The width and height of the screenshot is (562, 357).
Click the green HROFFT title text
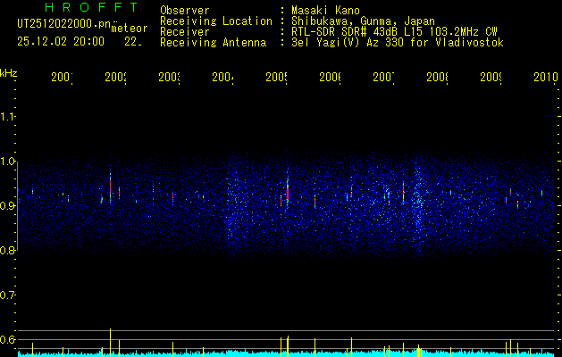91,7
